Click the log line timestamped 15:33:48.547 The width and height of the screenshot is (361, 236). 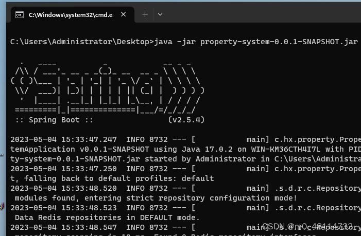(x=185, y=227)
